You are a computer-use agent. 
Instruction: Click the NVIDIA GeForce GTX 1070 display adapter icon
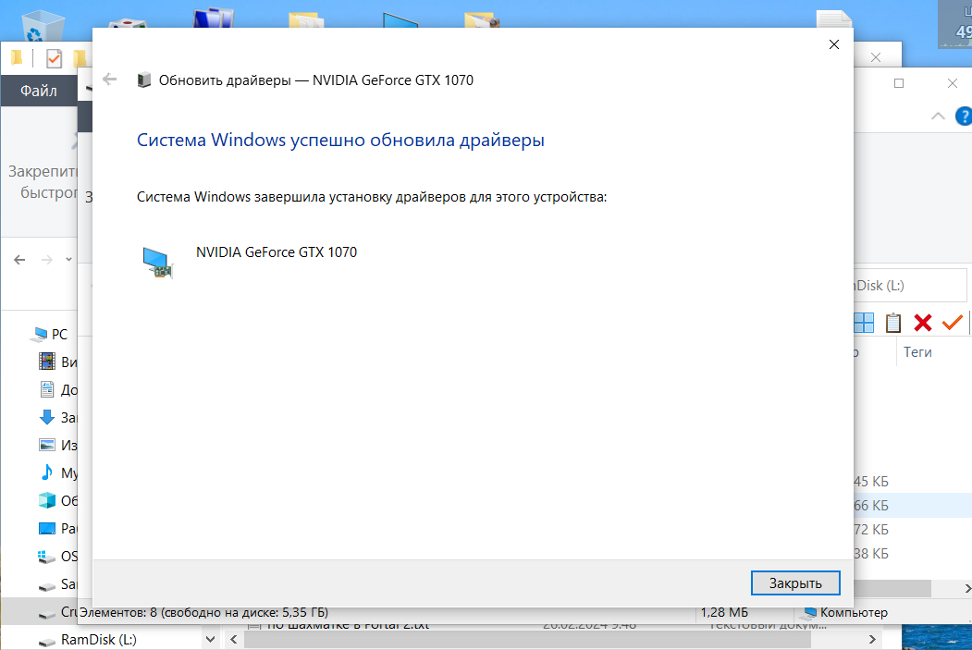pyautogui.click(x=158, y=262)
